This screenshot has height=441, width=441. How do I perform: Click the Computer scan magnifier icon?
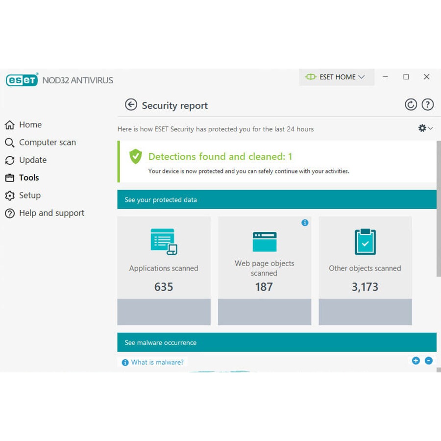10,143
